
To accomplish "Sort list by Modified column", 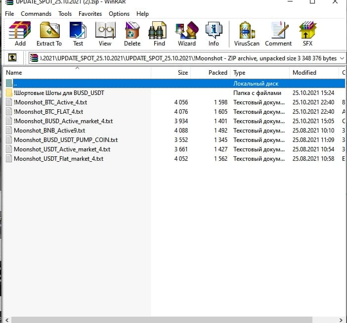I will (304, 73).
